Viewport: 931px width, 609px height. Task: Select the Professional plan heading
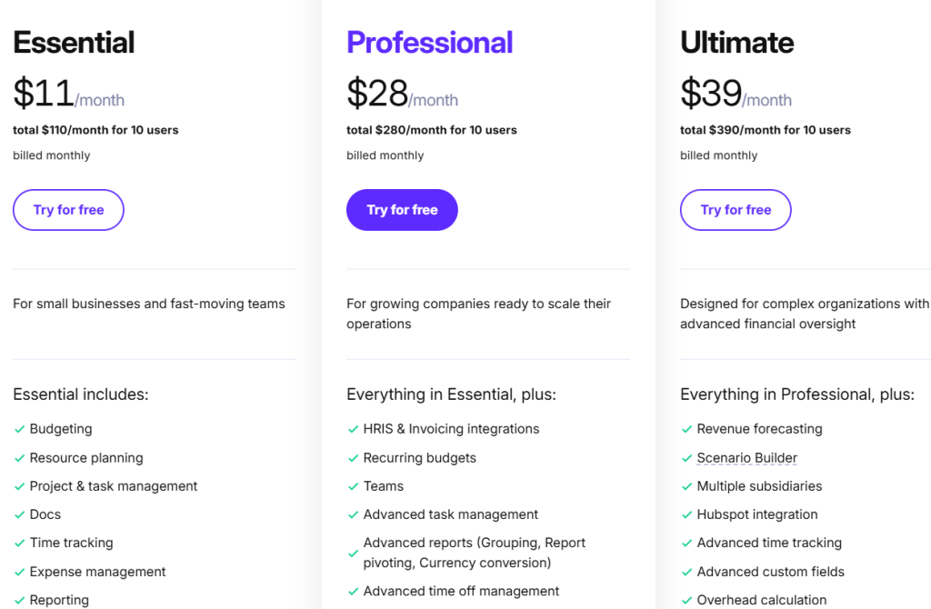click(429, 43)
